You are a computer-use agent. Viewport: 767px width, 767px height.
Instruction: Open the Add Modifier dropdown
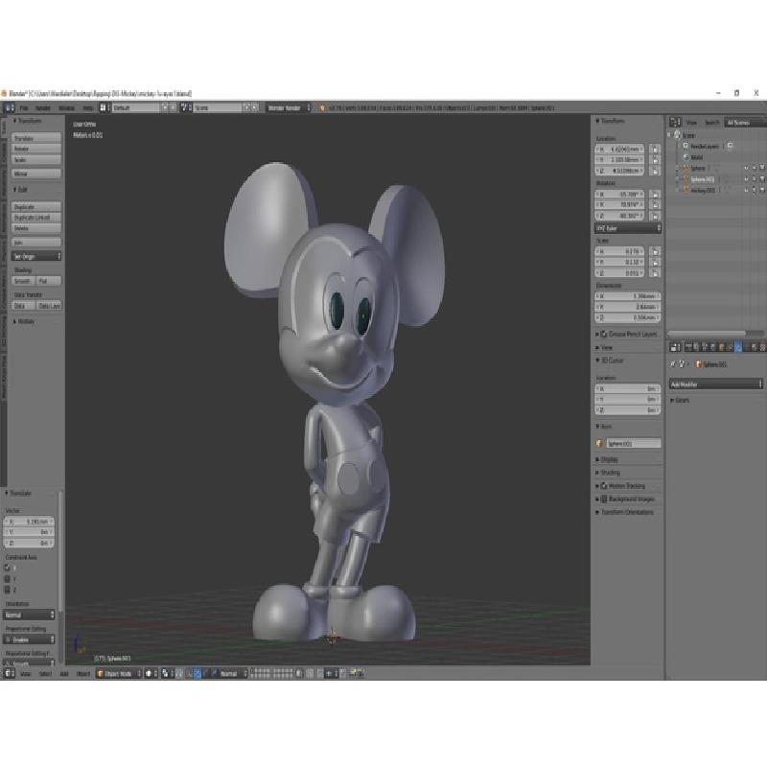pos(716,383)
